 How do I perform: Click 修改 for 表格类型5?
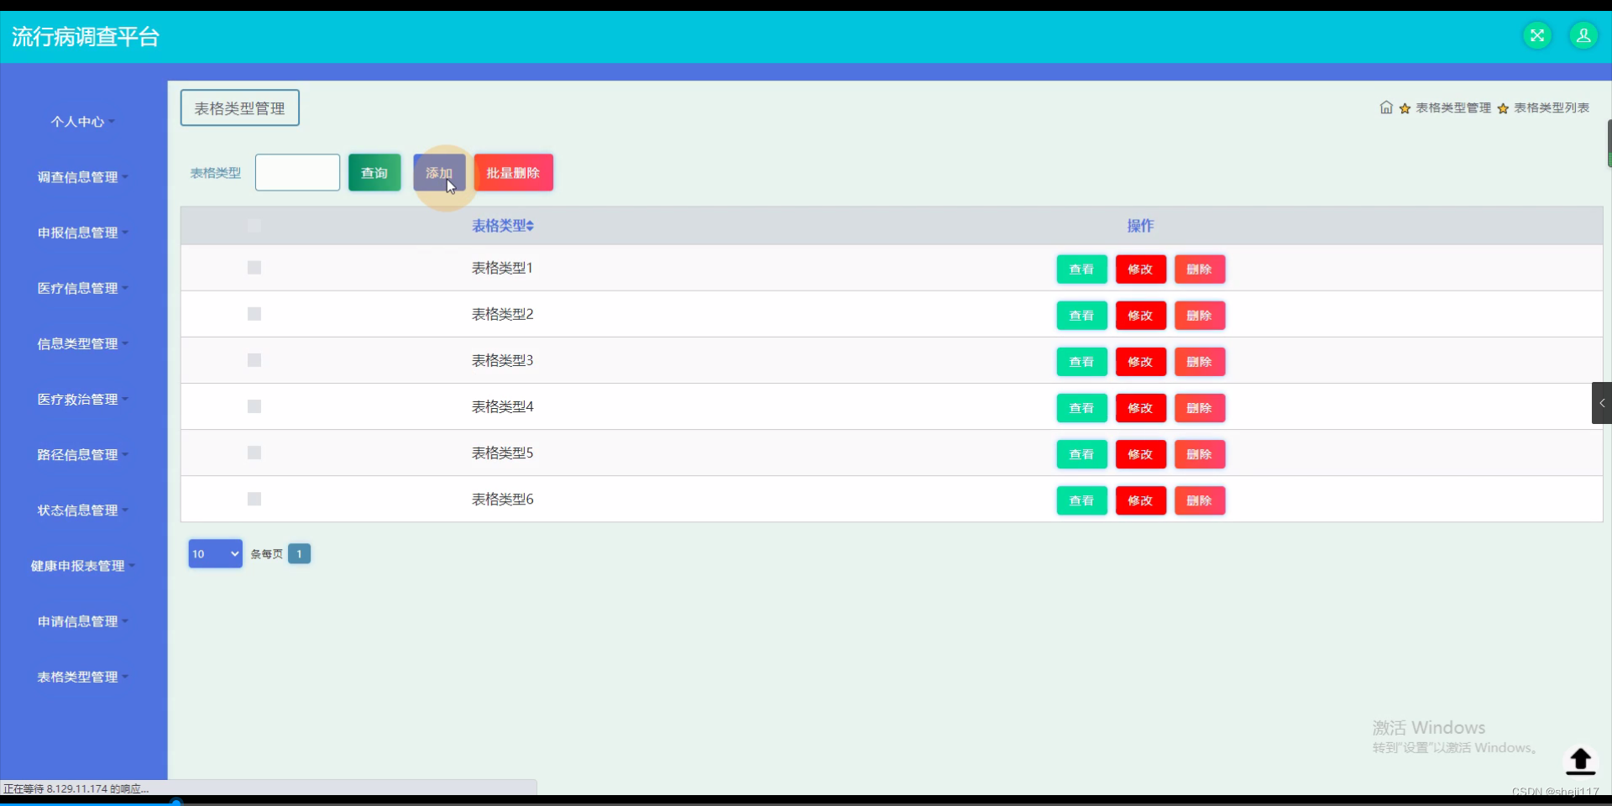(x=1140, y=454)
